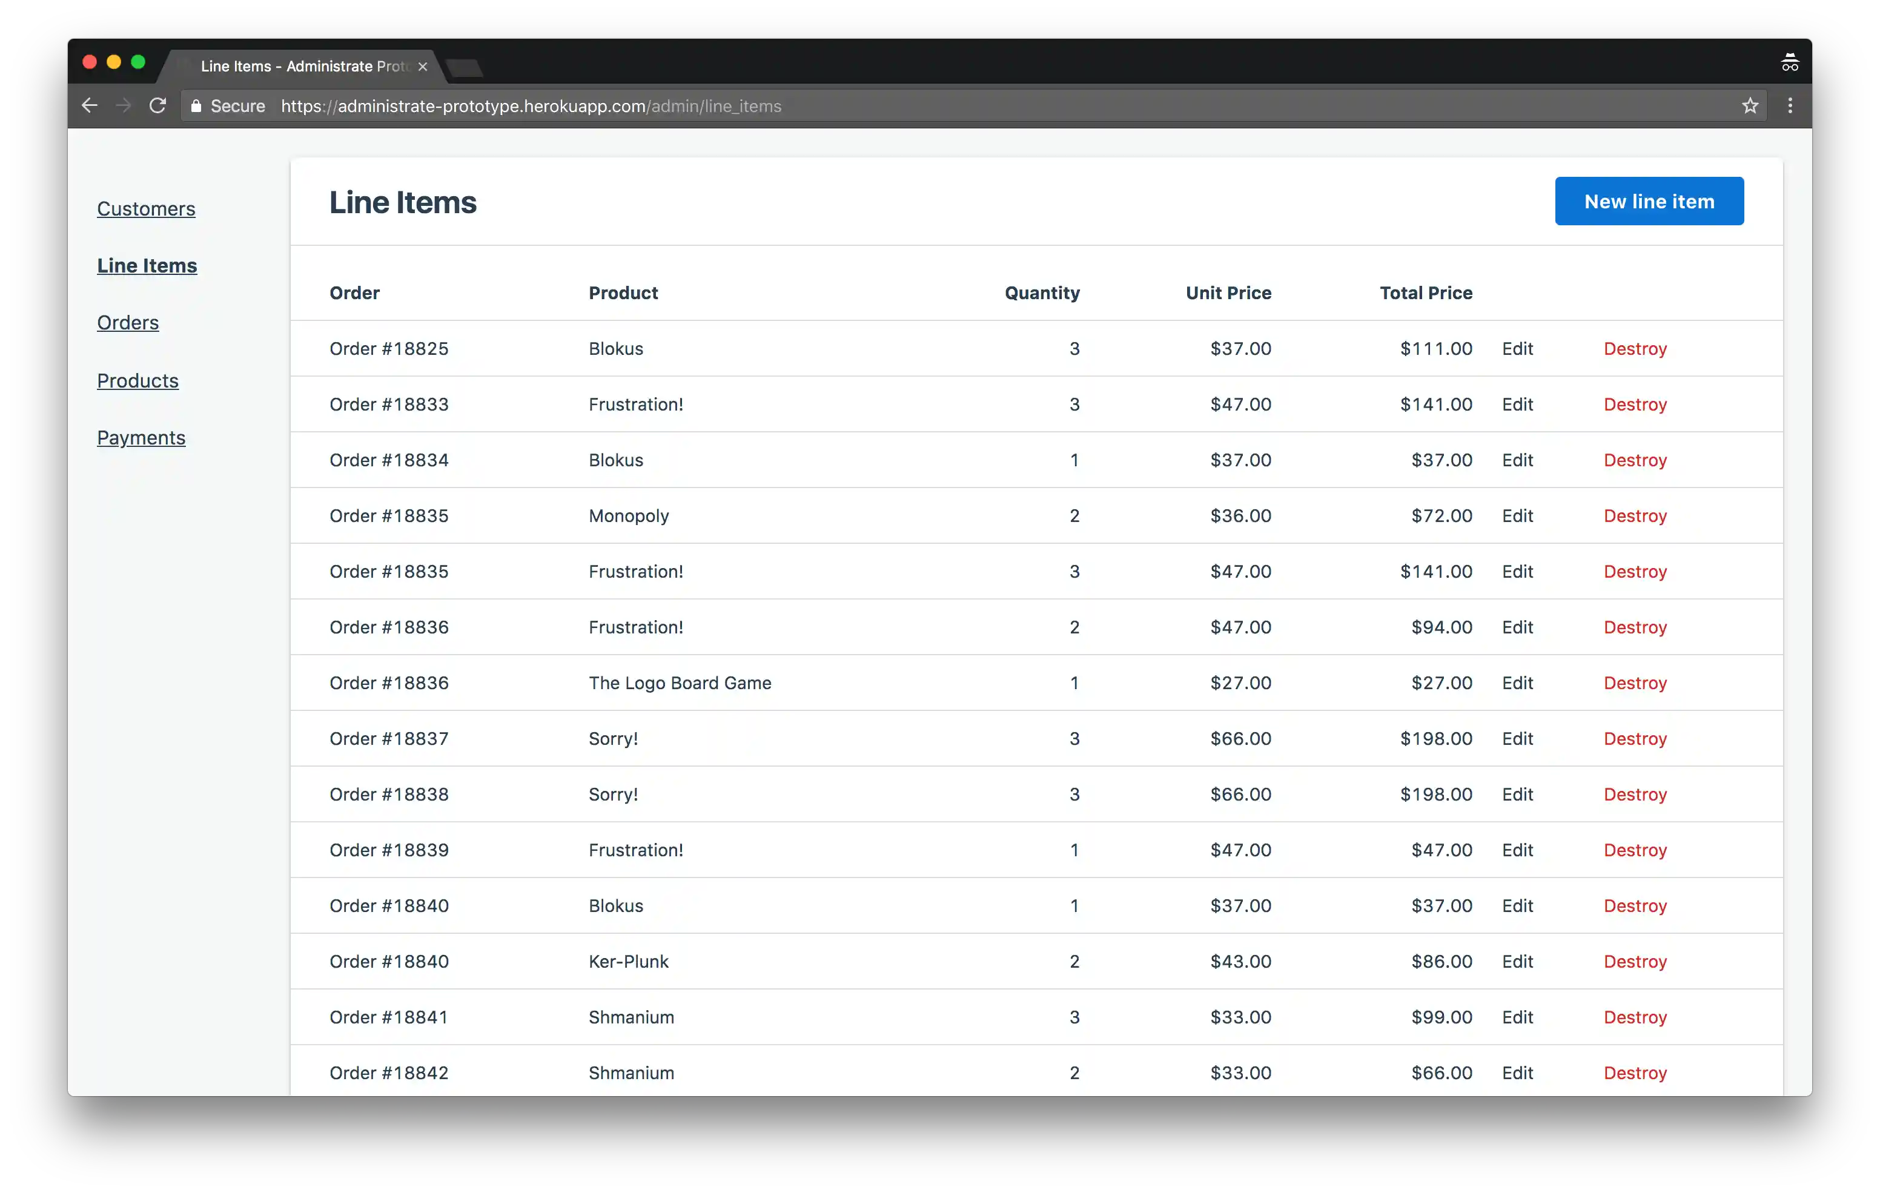
Task: Destroy the Order #18839 Frustration! row
Action: click(1635, 850)
